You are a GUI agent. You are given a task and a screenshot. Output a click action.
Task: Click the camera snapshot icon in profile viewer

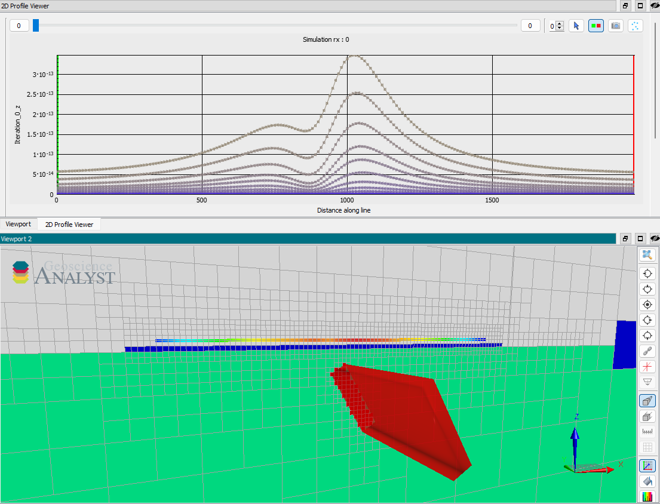pos(615,26)
